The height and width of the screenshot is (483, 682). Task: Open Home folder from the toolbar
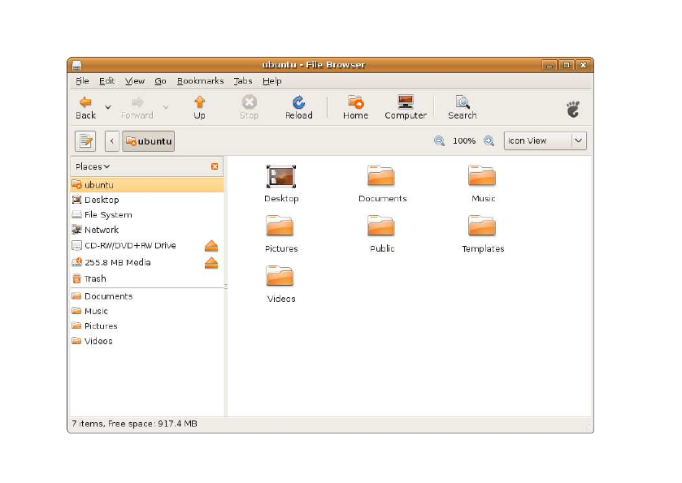tap(355, 102)
